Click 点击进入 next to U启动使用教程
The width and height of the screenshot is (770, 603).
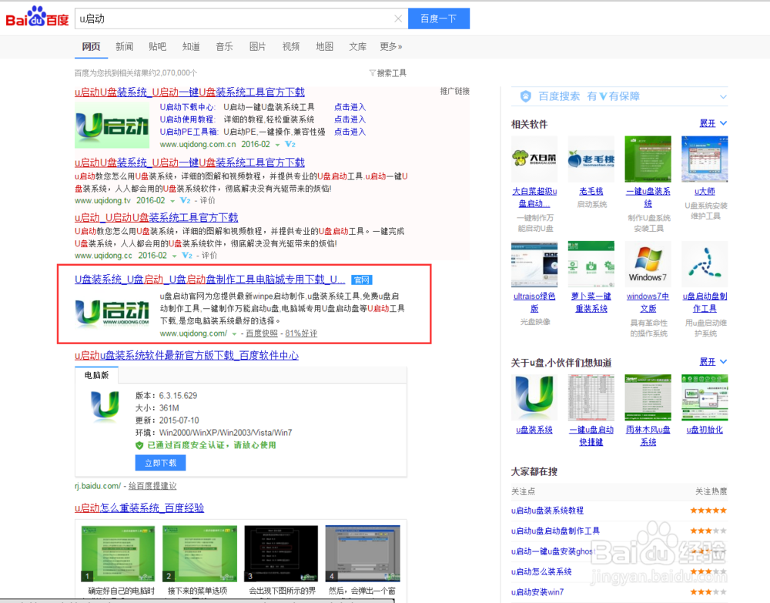click(350, 119)
